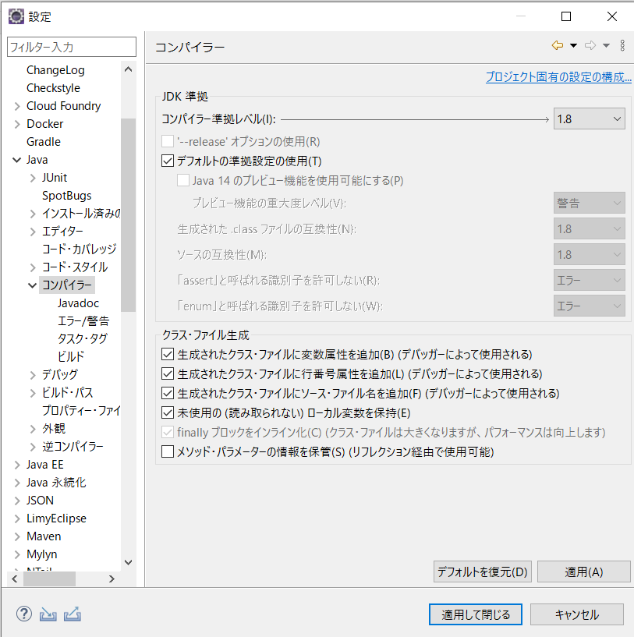Click the Eclipse icon in title bar
This screenshot has height=637, width=634.
16,16
